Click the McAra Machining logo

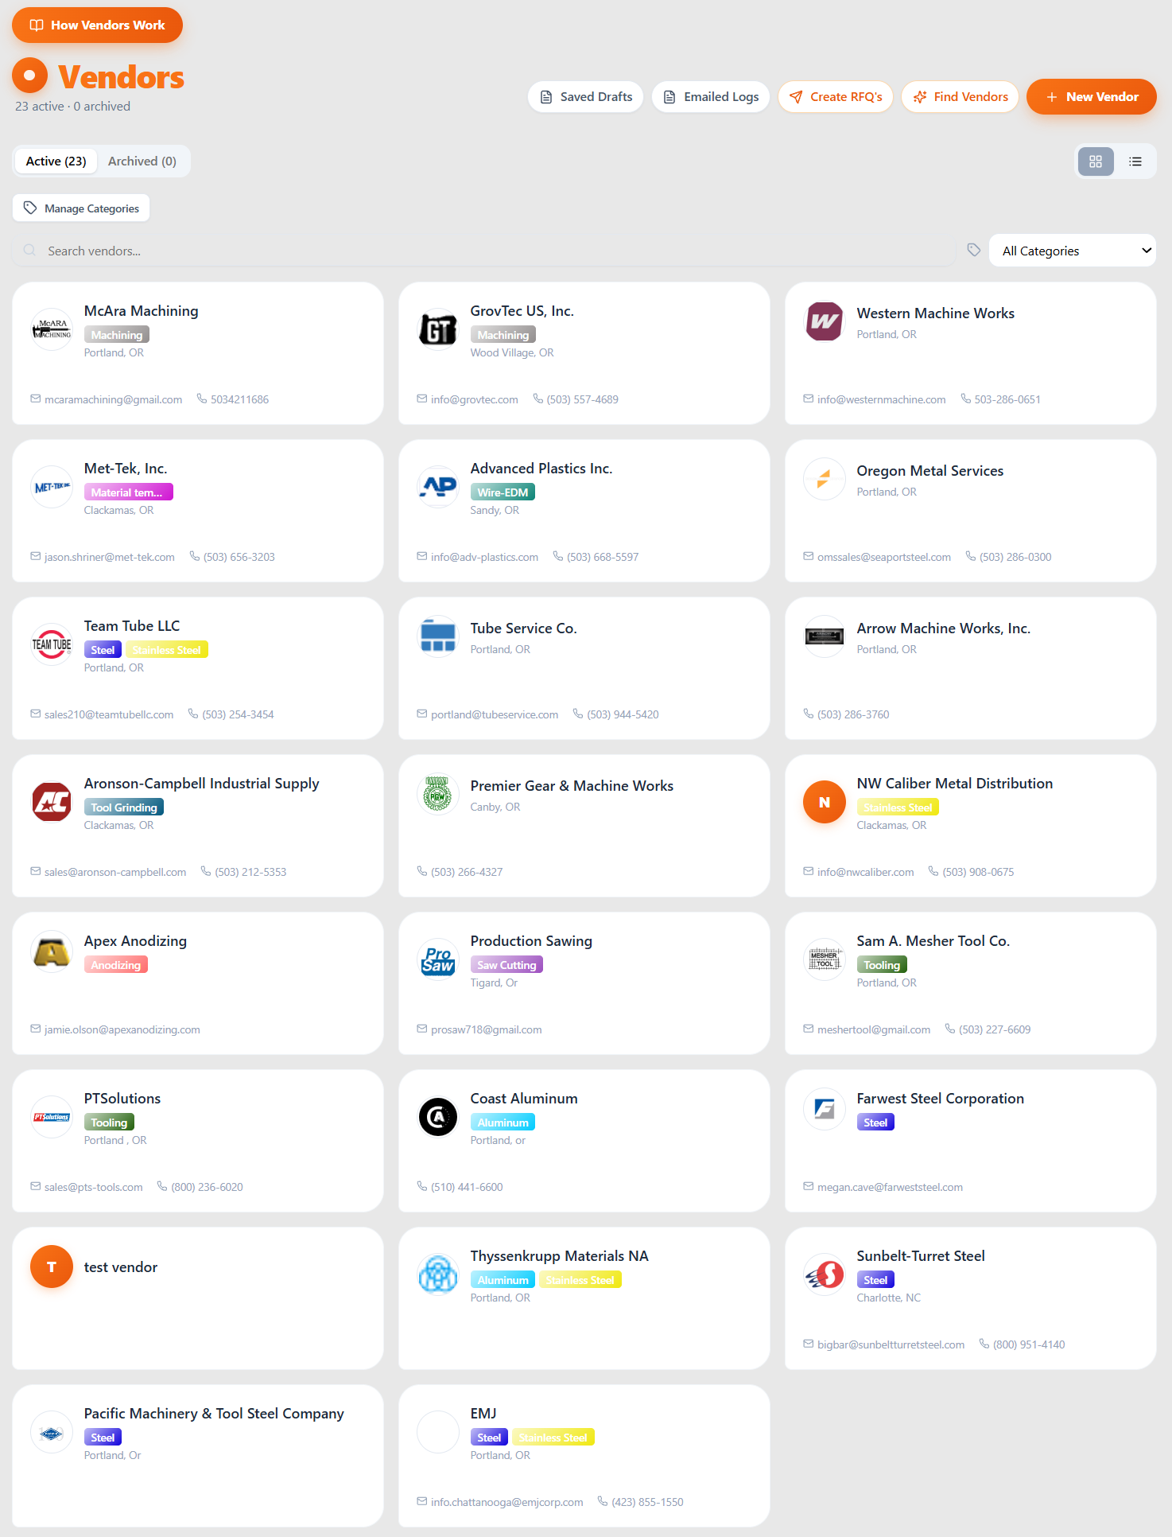(52, 329)
